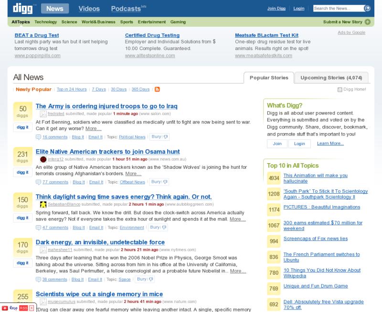Select the Technology topic
Screen dimensions: 382x312
45,22
